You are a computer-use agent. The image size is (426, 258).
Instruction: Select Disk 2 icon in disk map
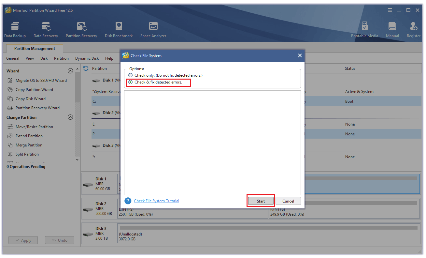(x=88, y=209)
